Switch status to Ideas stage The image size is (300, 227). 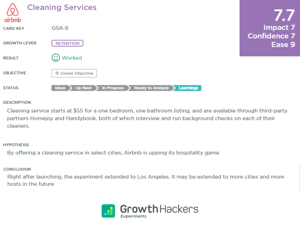tap(60, 88)
